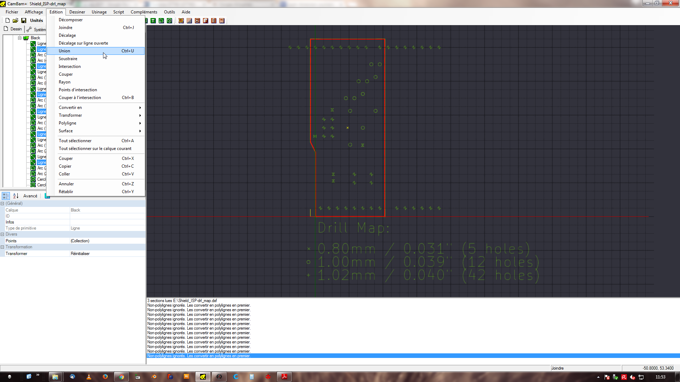Screen dimensions: 680x382
Task: Click the VLC icon in the taskbar
Action: (89, 377)
